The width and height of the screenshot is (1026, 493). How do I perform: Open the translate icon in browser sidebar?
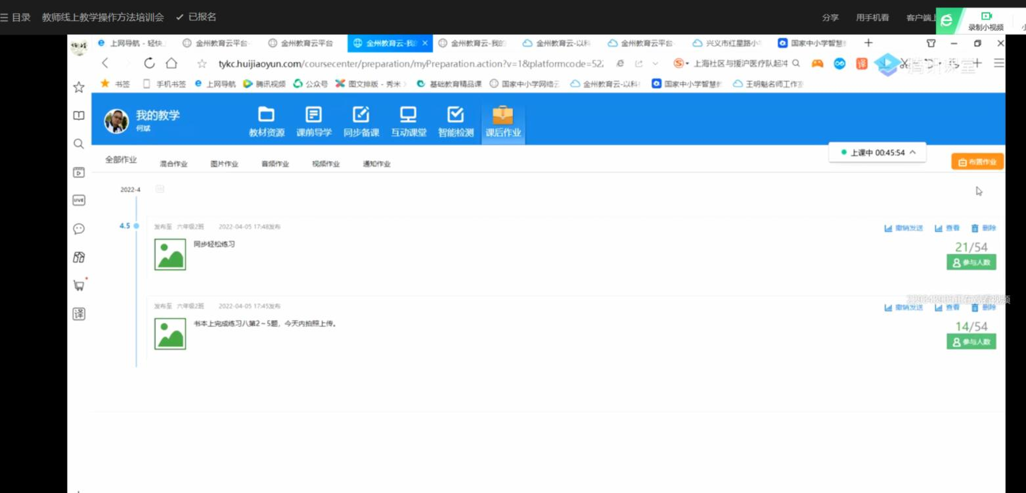click(78, 314)
